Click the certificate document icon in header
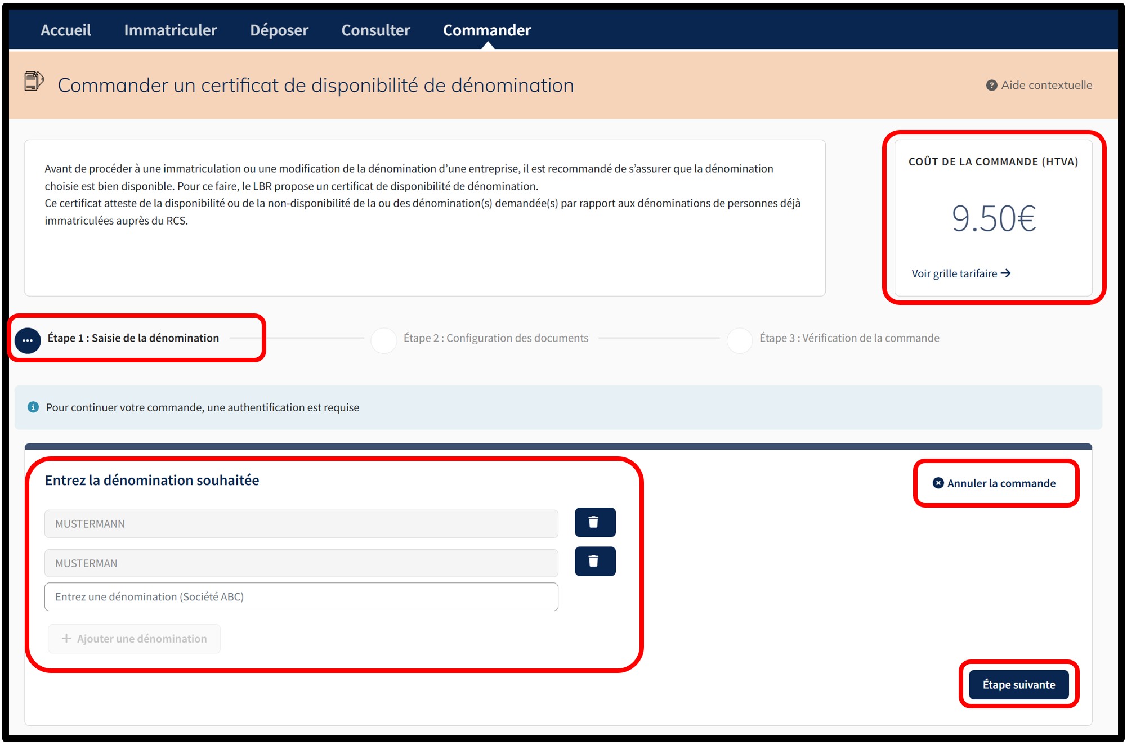1127x745 pixels. 34,81
